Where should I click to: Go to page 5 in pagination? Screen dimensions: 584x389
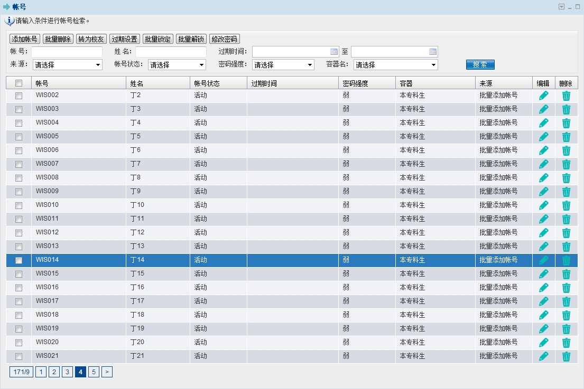[94, 372]
